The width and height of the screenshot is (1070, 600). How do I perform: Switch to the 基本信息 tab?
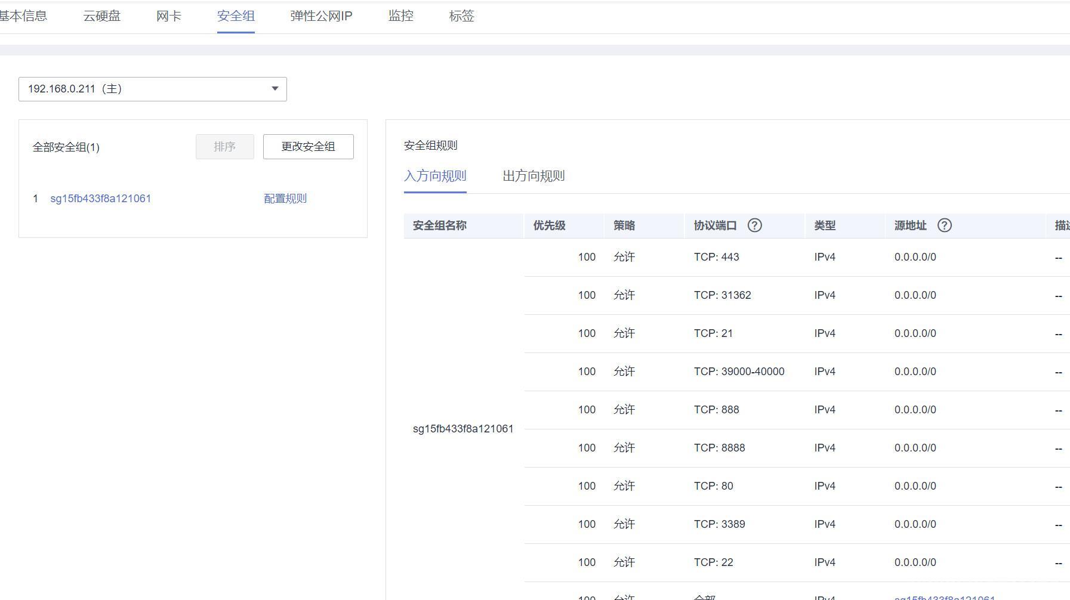23,16
